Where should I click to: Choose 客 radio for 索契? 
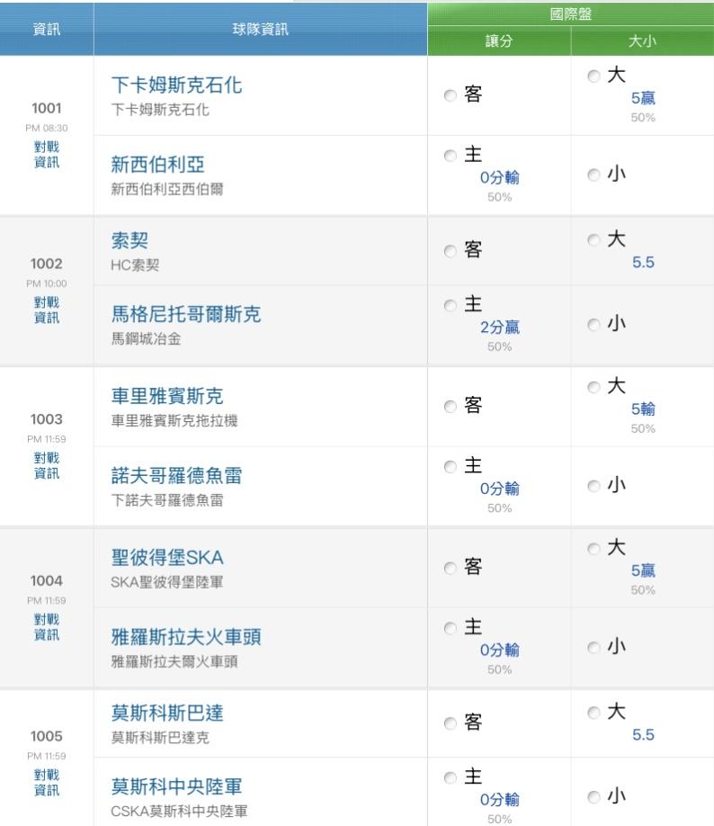click(x=450, y=253)
